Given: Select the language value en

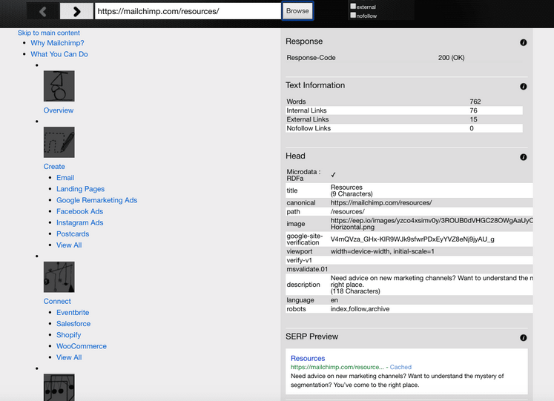Looking at the screenshot, I should pos(334,300).
